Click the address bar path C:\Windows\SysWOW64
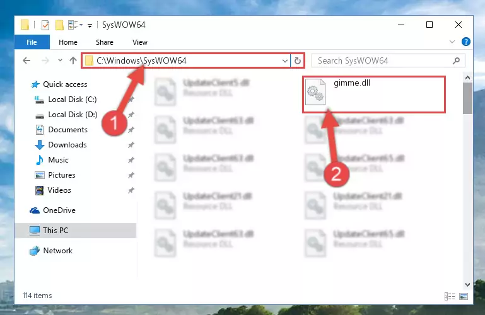The width and height of the screenshot is (485, 315). 141,60
